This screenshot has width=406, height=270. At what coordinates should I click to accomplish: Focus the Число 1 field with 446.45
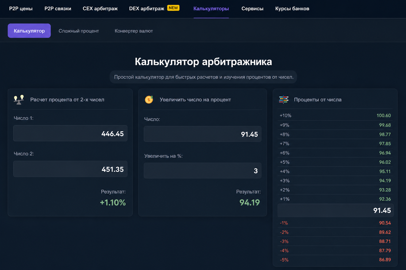[x=70, y=133]
